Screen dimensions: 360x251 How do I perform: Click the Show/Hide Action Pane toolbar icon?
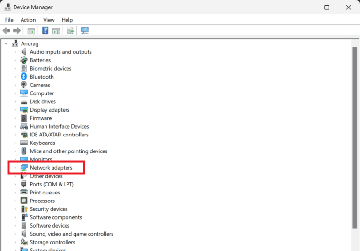56,31
